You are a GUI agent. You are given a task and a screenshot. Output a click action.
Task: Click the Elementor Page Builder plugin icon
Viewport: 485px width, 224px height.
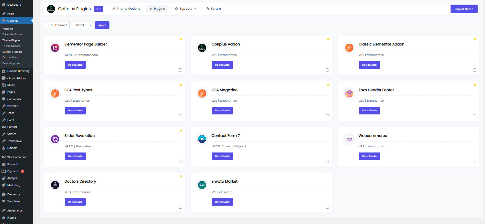pyautogui.click(x=55, y=48)
